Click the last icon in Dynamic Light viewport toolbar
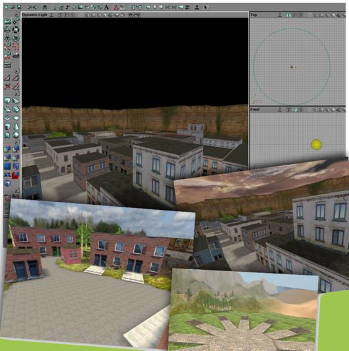The image size is (349, 351). (x=137, y=15)
